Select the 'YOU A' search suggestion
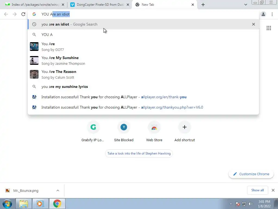Screen dimensions: 278x209 point(143,35)
